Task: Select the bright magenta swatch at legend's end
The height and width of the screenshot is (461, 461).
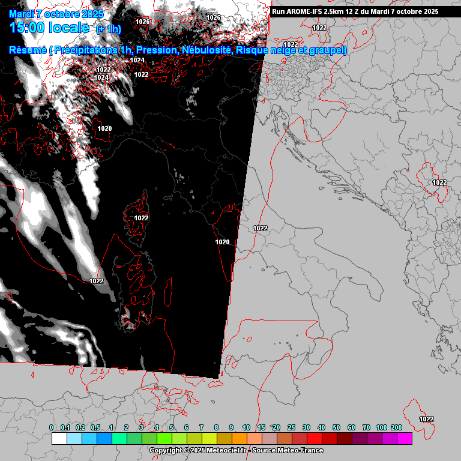Action: 405,439
